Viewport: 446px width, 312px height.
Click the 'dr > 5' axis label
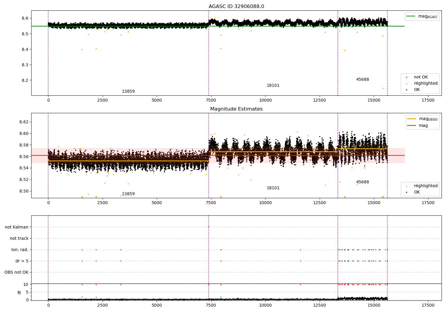[x=22, y=261]
